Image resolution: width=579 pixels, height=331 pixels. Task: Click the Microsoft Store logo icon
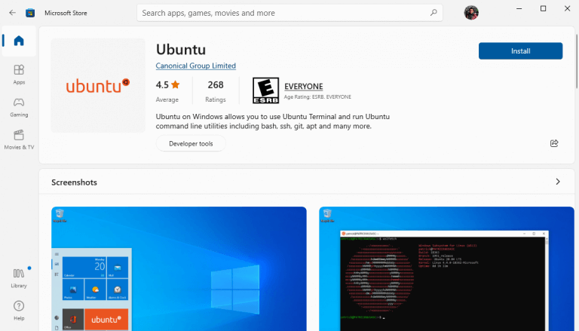(x=30, y=13)
